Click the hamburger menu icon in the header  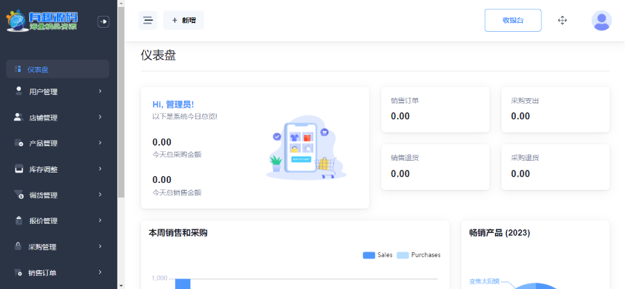148,21
